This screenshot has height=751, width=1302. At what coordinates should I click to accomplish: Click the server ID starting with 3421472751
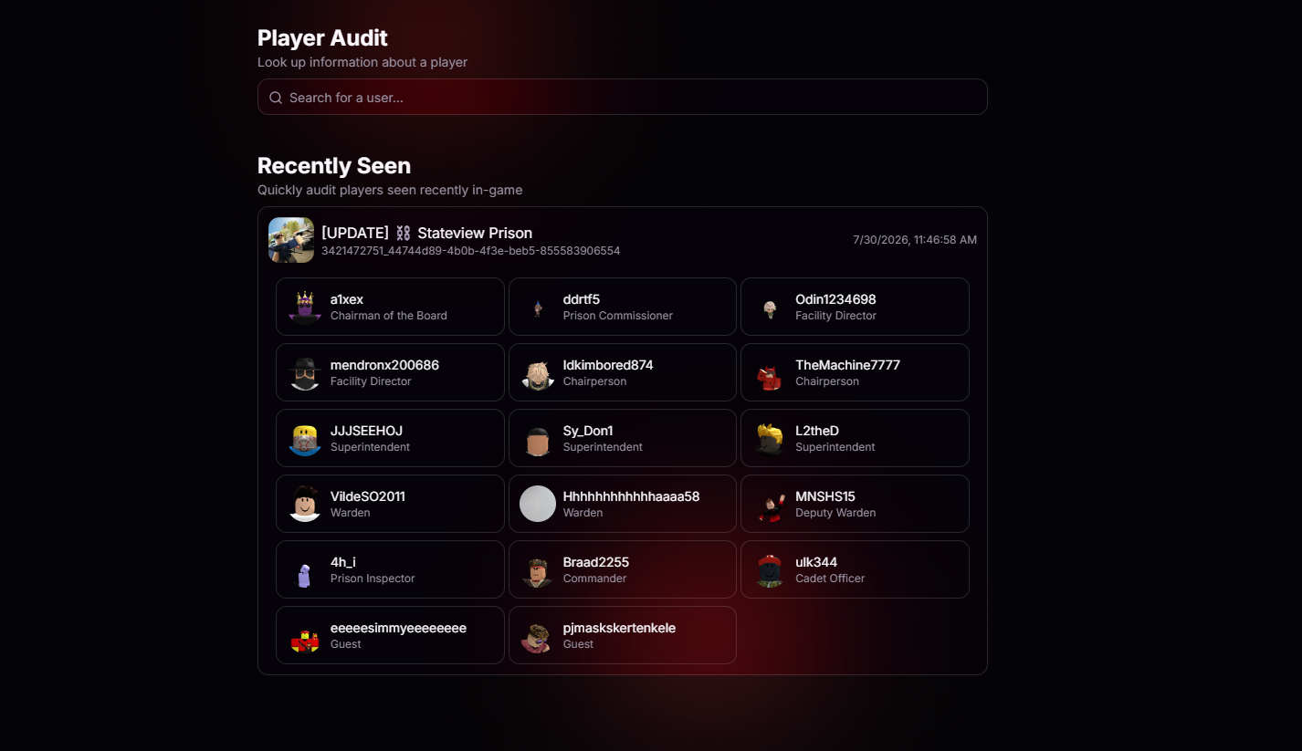pyautogui.click(x=470, y=251)
